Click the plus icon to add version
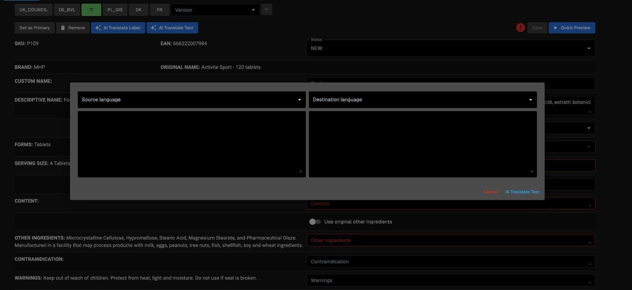Image resolution: width=632 pixels, height=290 pixels. point(266,10)
